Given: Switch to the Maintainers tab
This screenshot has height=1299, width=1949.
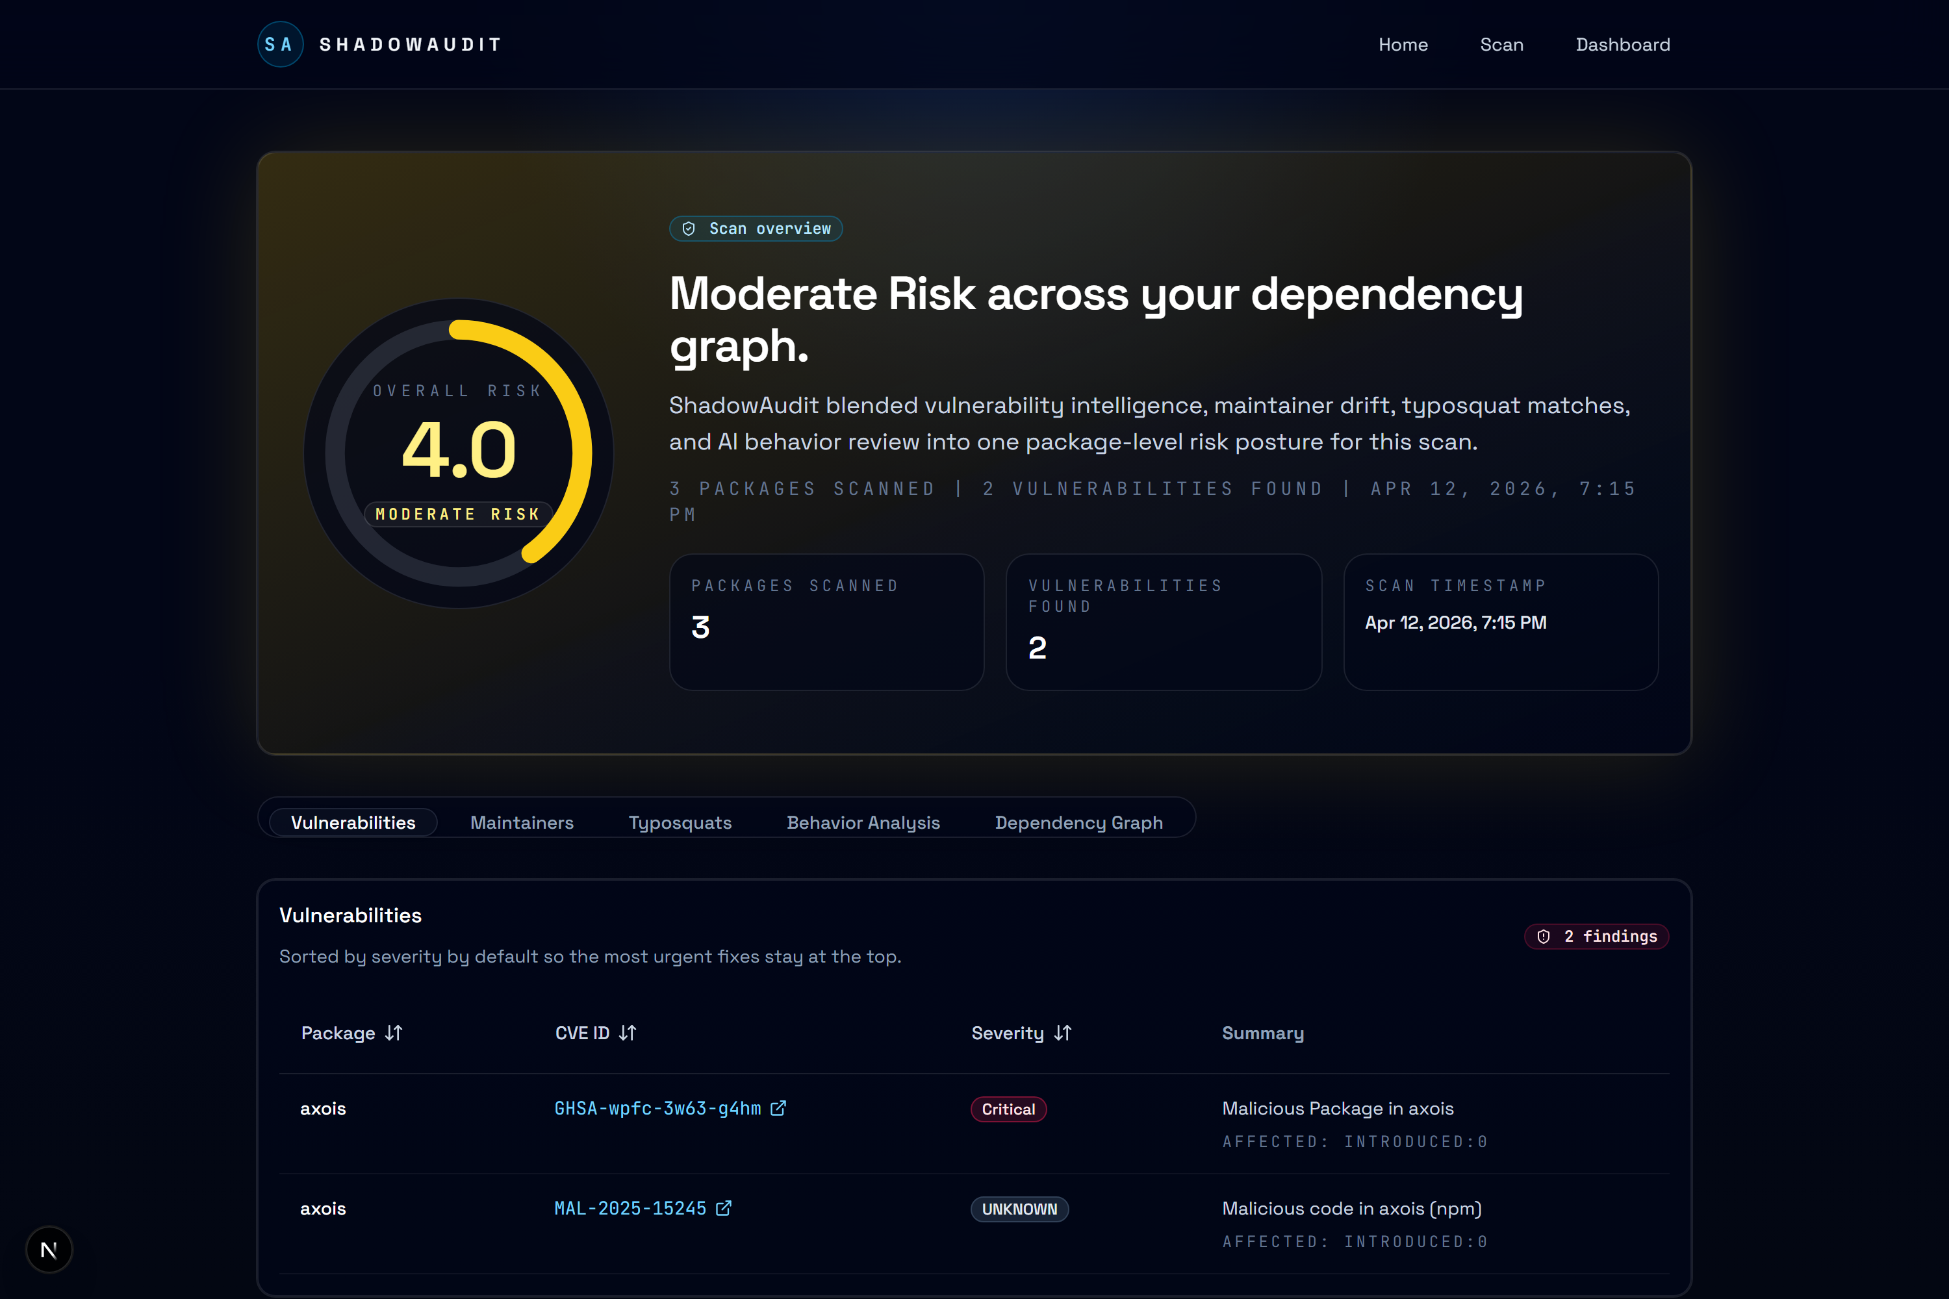Looking at the screenshot, I should click(x=521, y=823).
